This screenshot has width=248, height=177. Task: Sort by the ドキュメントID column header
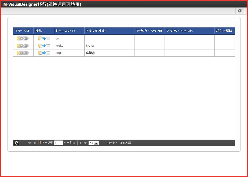pyautogui.click(x=69, y=31)
